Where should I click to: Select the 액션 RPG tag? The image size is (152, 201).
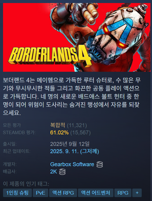(x=63, y=193)
